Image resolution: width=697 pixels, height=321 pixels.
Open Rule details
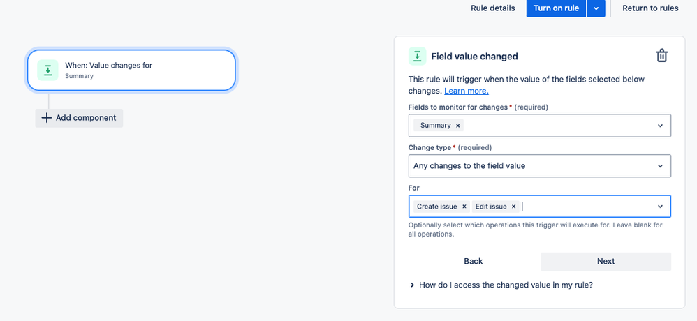(493, 8)
